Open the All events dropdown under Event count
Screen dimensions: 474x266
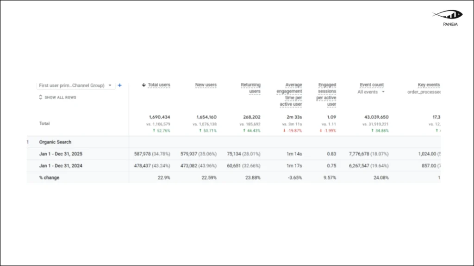(371, 92)
